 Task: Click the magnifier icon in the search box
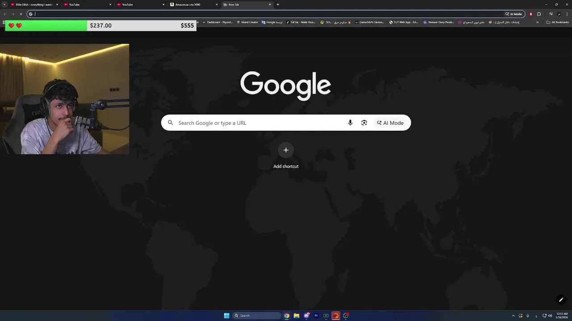point(170,123)
